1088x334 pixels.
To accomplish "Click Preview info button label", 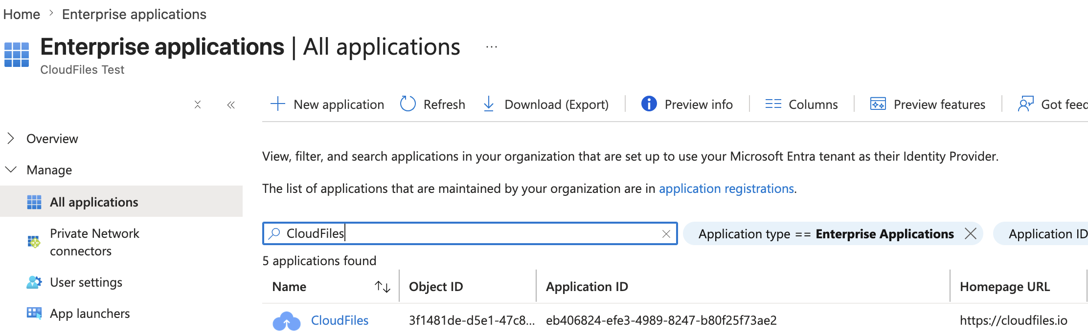I will [699, 104].
